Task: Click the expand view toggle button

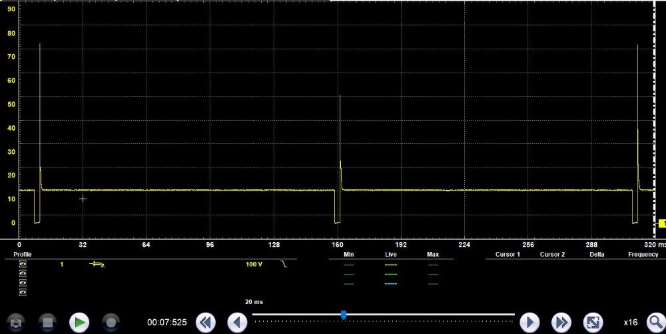Action: pos(593,323)
